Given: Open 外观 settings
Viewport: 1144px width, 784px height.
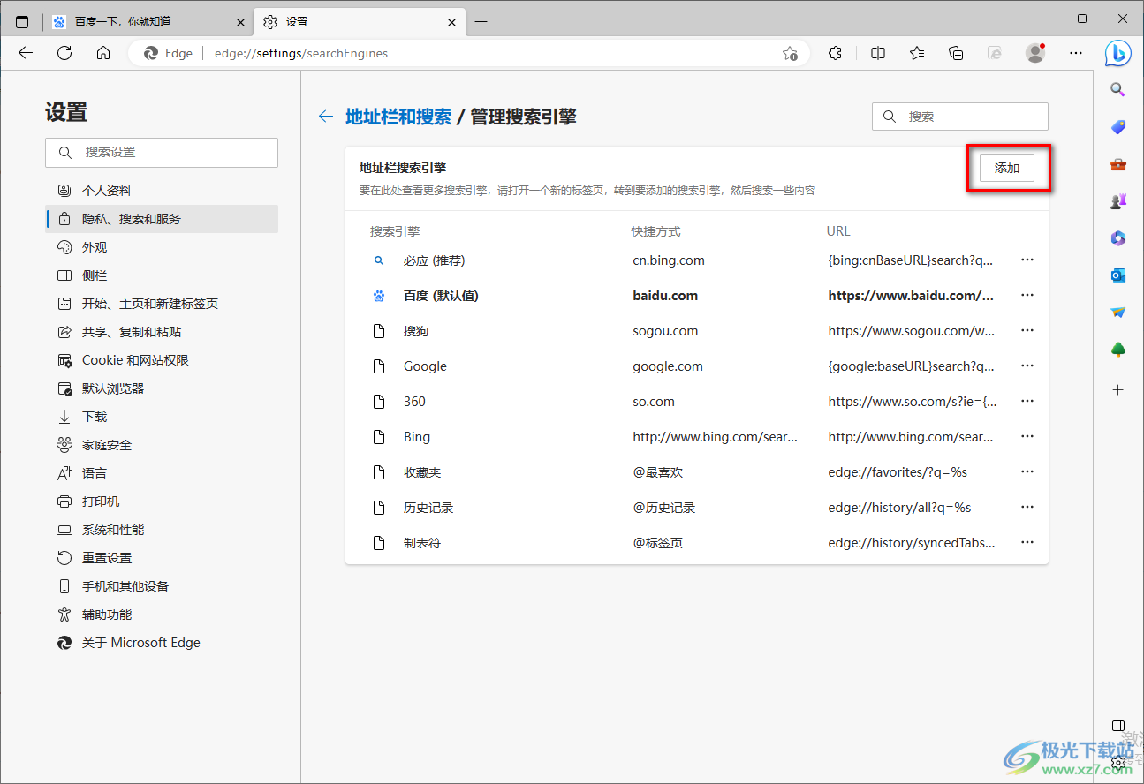Looking at the screenshot, I should tap(162, 247).
